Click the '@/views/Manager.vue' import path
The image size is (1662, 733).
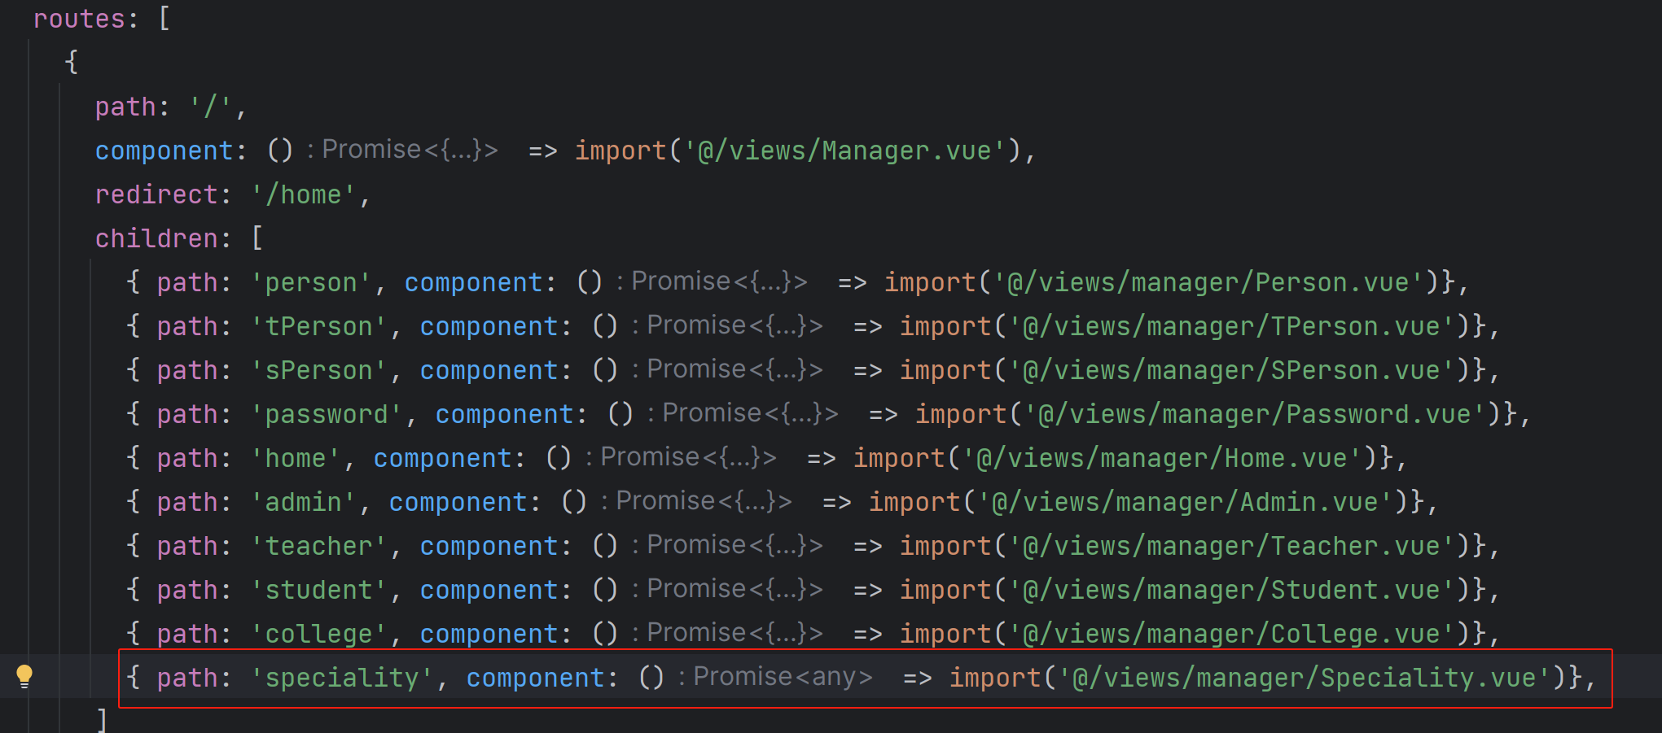tap(844, 151)
